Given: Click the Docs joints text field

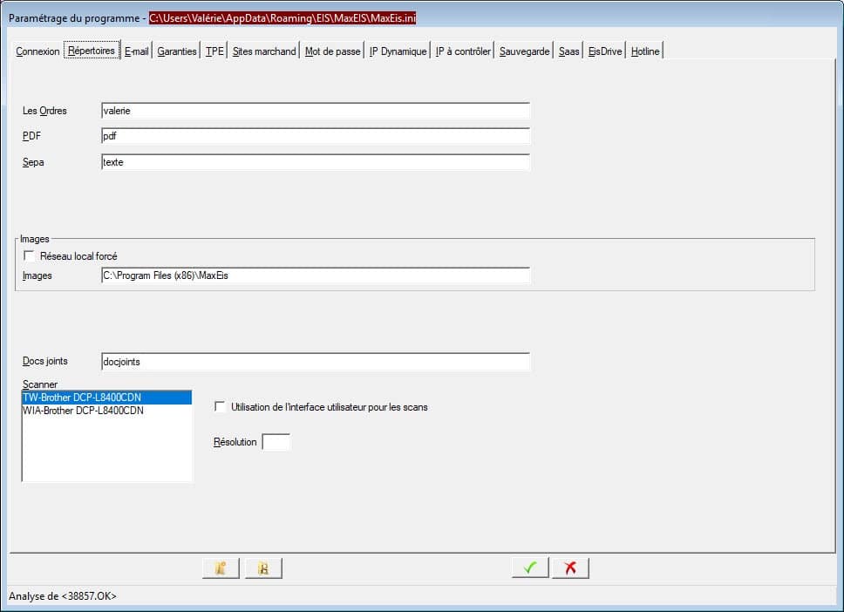Looking at the screenshot, I should (x=315, y=361).
